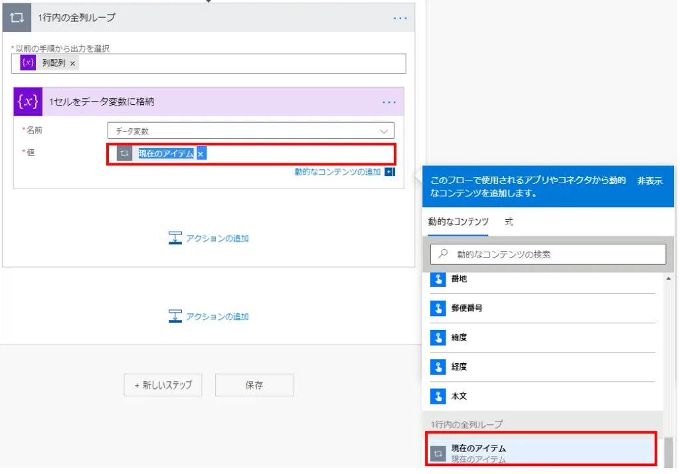Select the 緯度 dynamic content item

click(459, 338)
